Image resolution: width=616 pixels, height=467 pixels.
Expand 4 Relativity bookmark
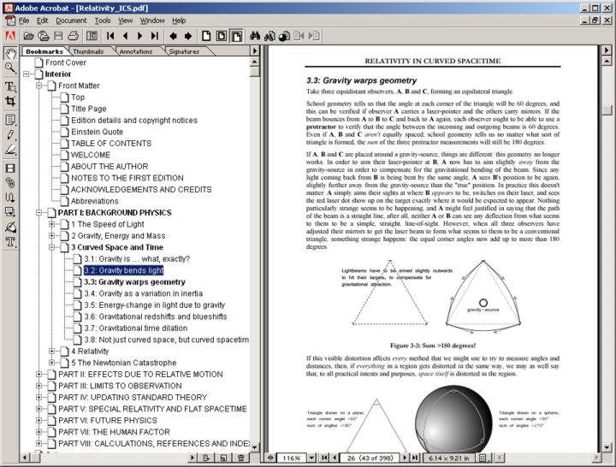(51, 352)
